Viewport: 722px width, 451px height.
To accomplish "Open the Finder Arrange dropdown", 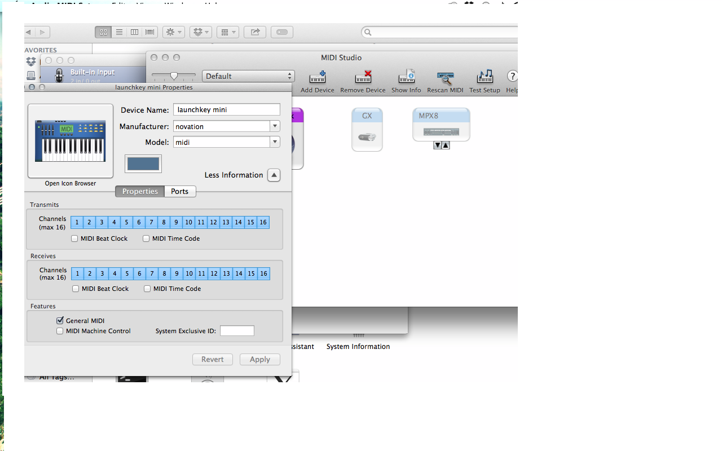I will (x=227, y=32).
